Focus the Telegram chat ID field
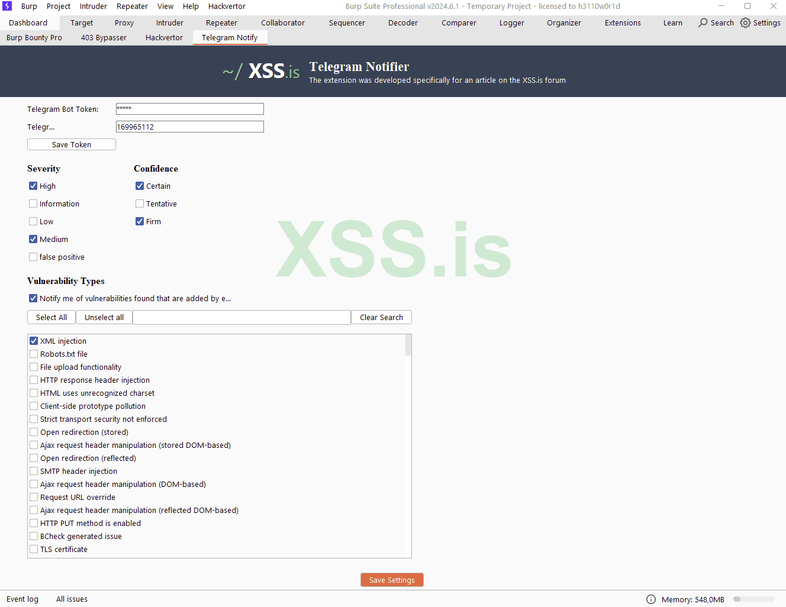 [190, 127]
